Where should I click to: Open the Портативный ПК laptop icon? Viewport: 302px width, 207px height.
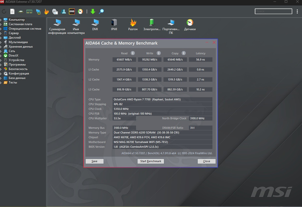tap(171, 27)
